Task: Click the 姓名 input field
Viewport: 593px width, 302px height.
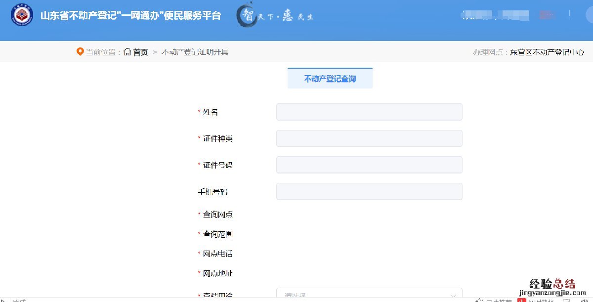Action: pyautogui.click(x=369, y=112)
